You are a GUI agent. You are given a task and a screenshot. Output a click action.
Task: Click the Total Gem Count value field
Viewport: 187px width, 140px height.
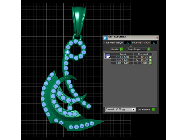click(154, 42)
